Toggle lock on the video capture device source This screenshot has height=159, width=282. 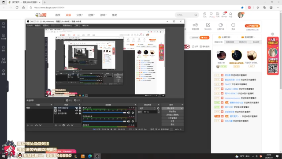80,108
